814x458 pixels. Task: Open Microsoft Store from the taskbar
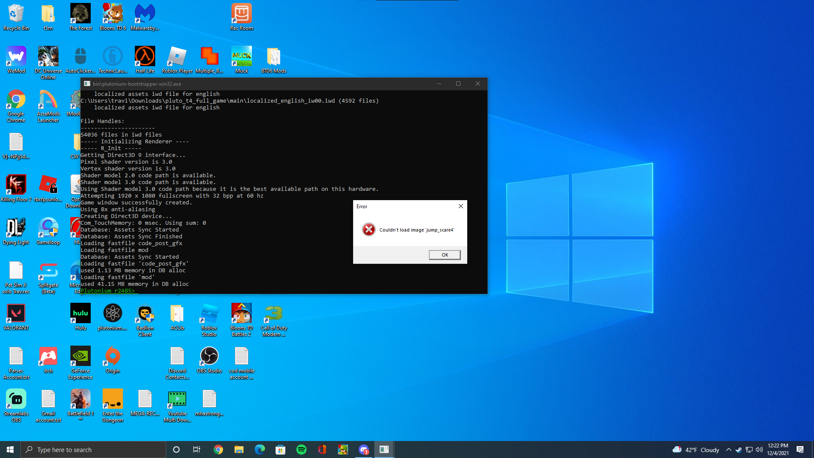[x=281, y=450]
